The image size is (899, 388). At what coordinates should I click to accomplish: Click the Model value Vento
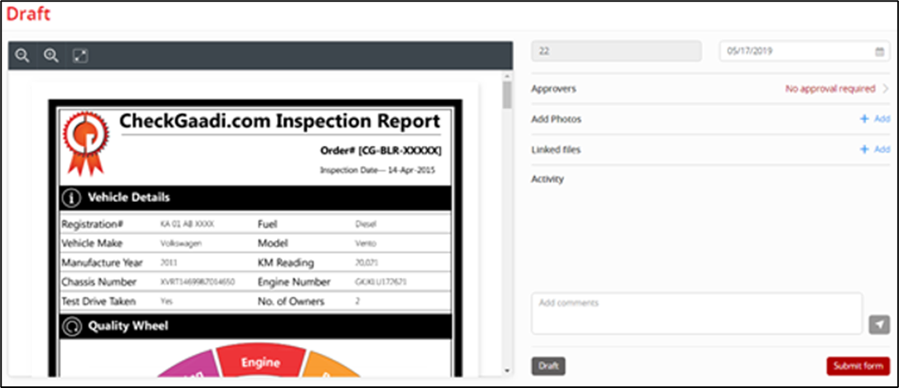click(365, 244)
